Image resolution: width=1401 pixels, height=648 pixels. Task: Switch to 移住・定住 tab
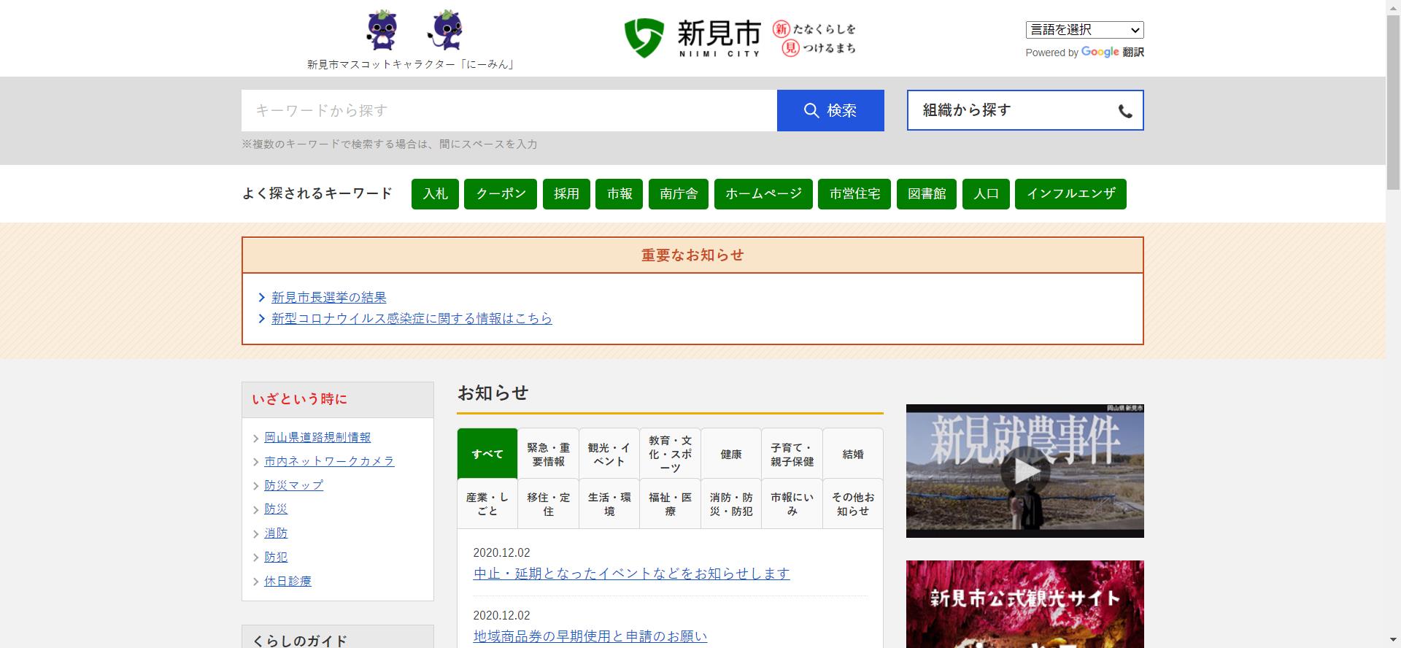(549, 504)
